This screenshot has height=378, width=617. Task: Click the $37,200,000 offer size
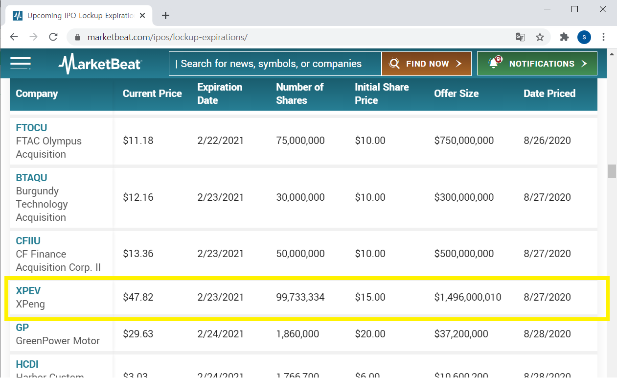[461, 334]
